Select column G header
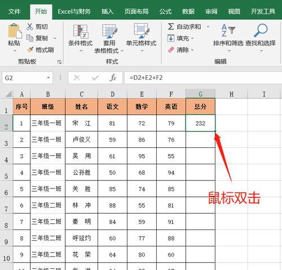This screenshot has width=282, height=270. pos(200,94)
